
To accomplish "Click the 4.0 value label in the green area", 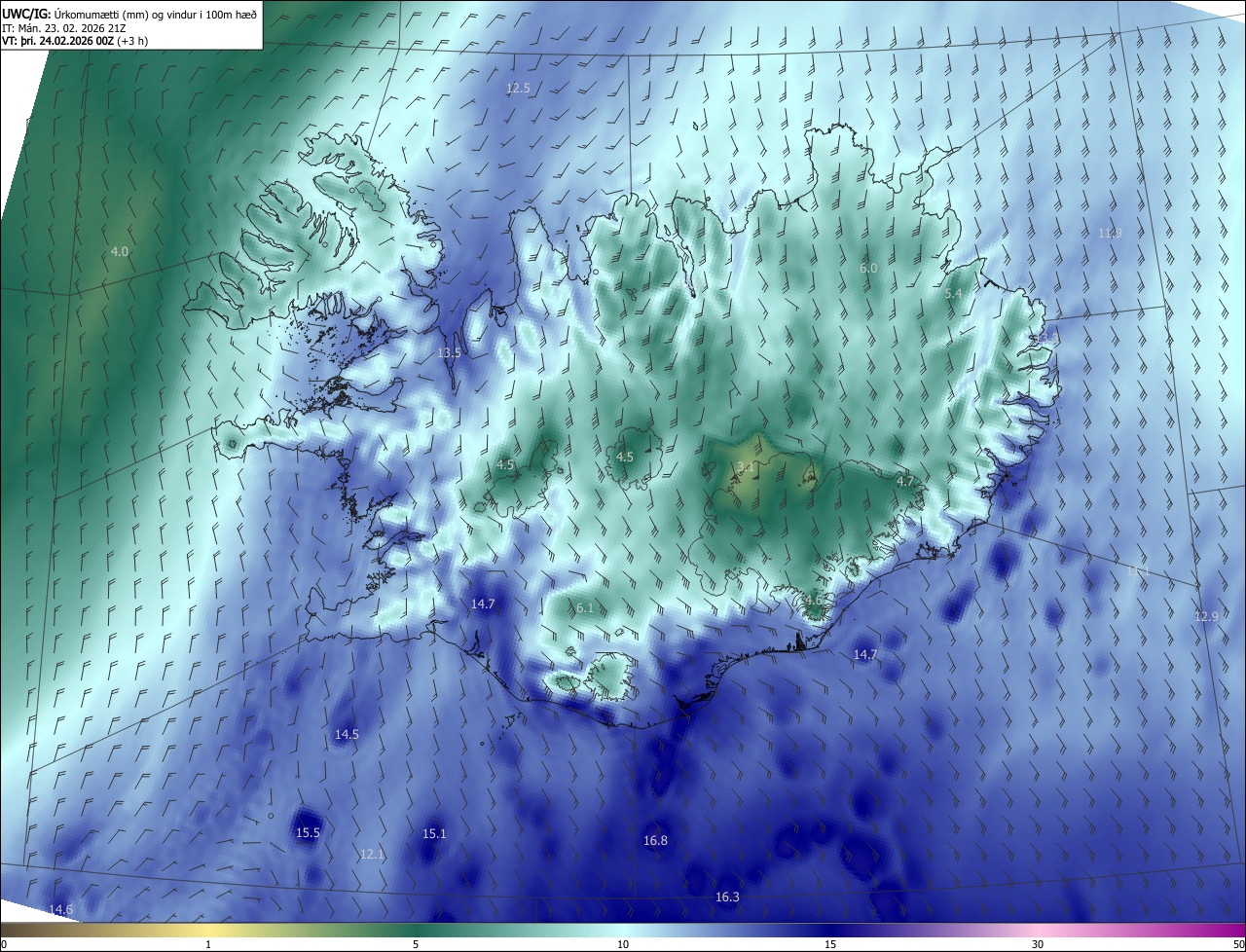I will 119,251.
